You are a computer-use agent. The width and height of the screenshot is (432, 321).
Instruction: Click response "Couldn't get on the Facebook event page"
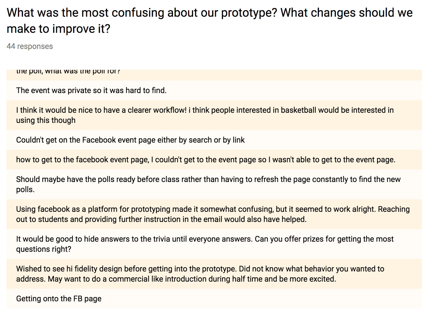tap(214, 140)
